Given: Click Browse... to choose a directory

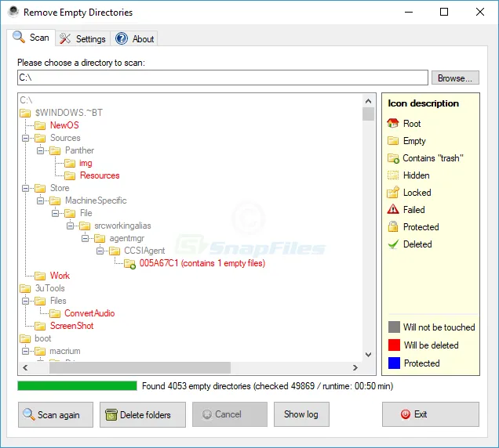Looking at the screenshot, I should pyautogui.click(x=455, y=78).
